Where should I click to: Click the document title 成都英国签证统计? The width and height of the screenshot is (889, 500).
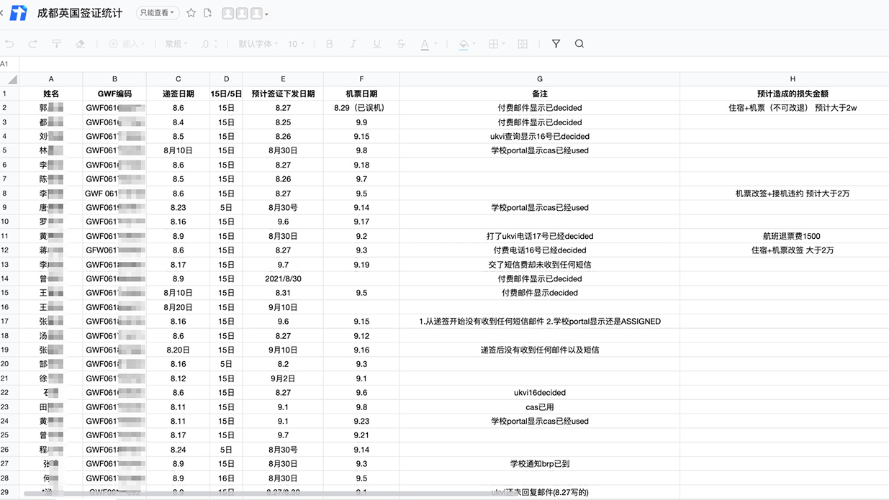[x=80, y=14]
